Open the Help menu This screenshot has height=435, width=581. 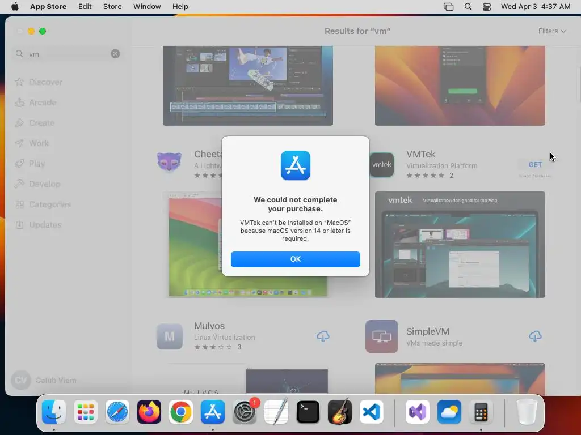pyautogui.click(x=180, y=7)
